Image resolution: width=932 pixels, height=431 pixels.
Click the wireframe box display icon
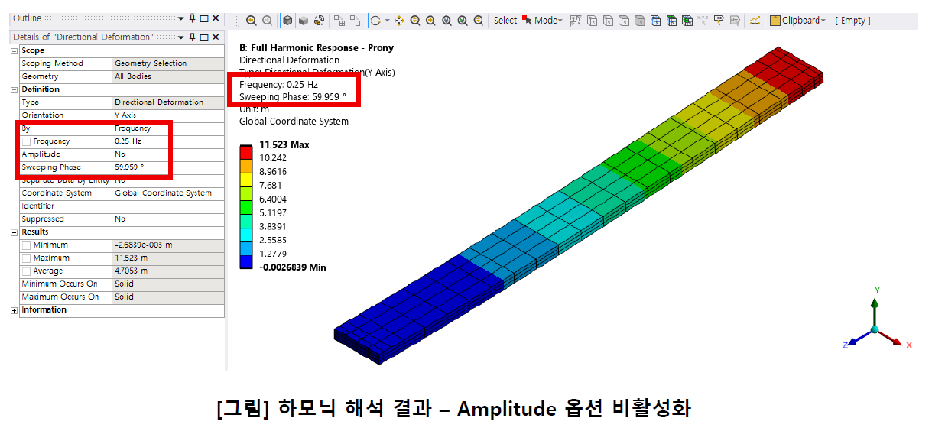coord(287,21)
